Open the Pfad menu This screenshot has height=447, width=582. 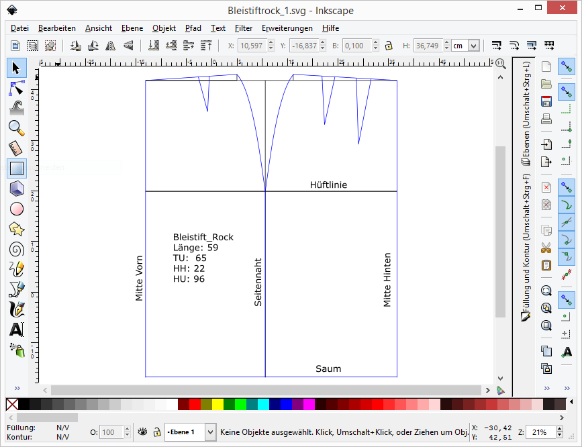193,28
